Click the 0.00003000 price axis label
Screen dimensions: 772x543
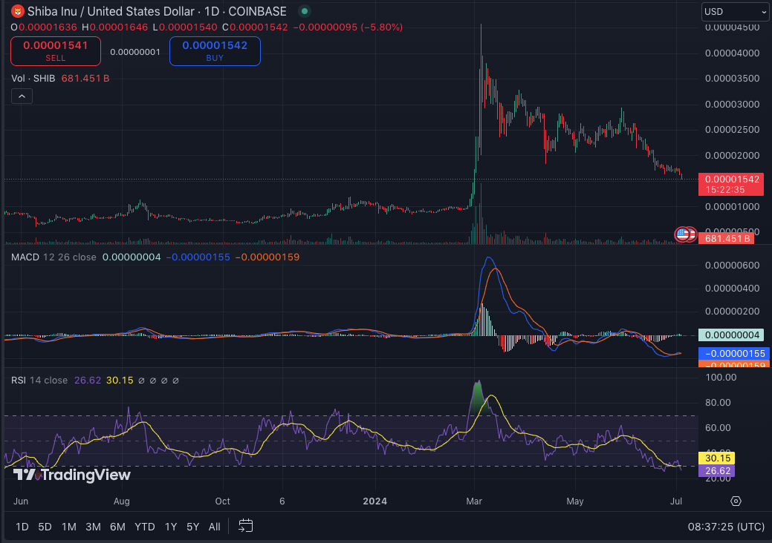[732, 104]
